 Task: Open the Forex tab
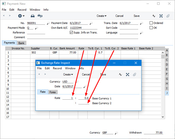point(53,92)
